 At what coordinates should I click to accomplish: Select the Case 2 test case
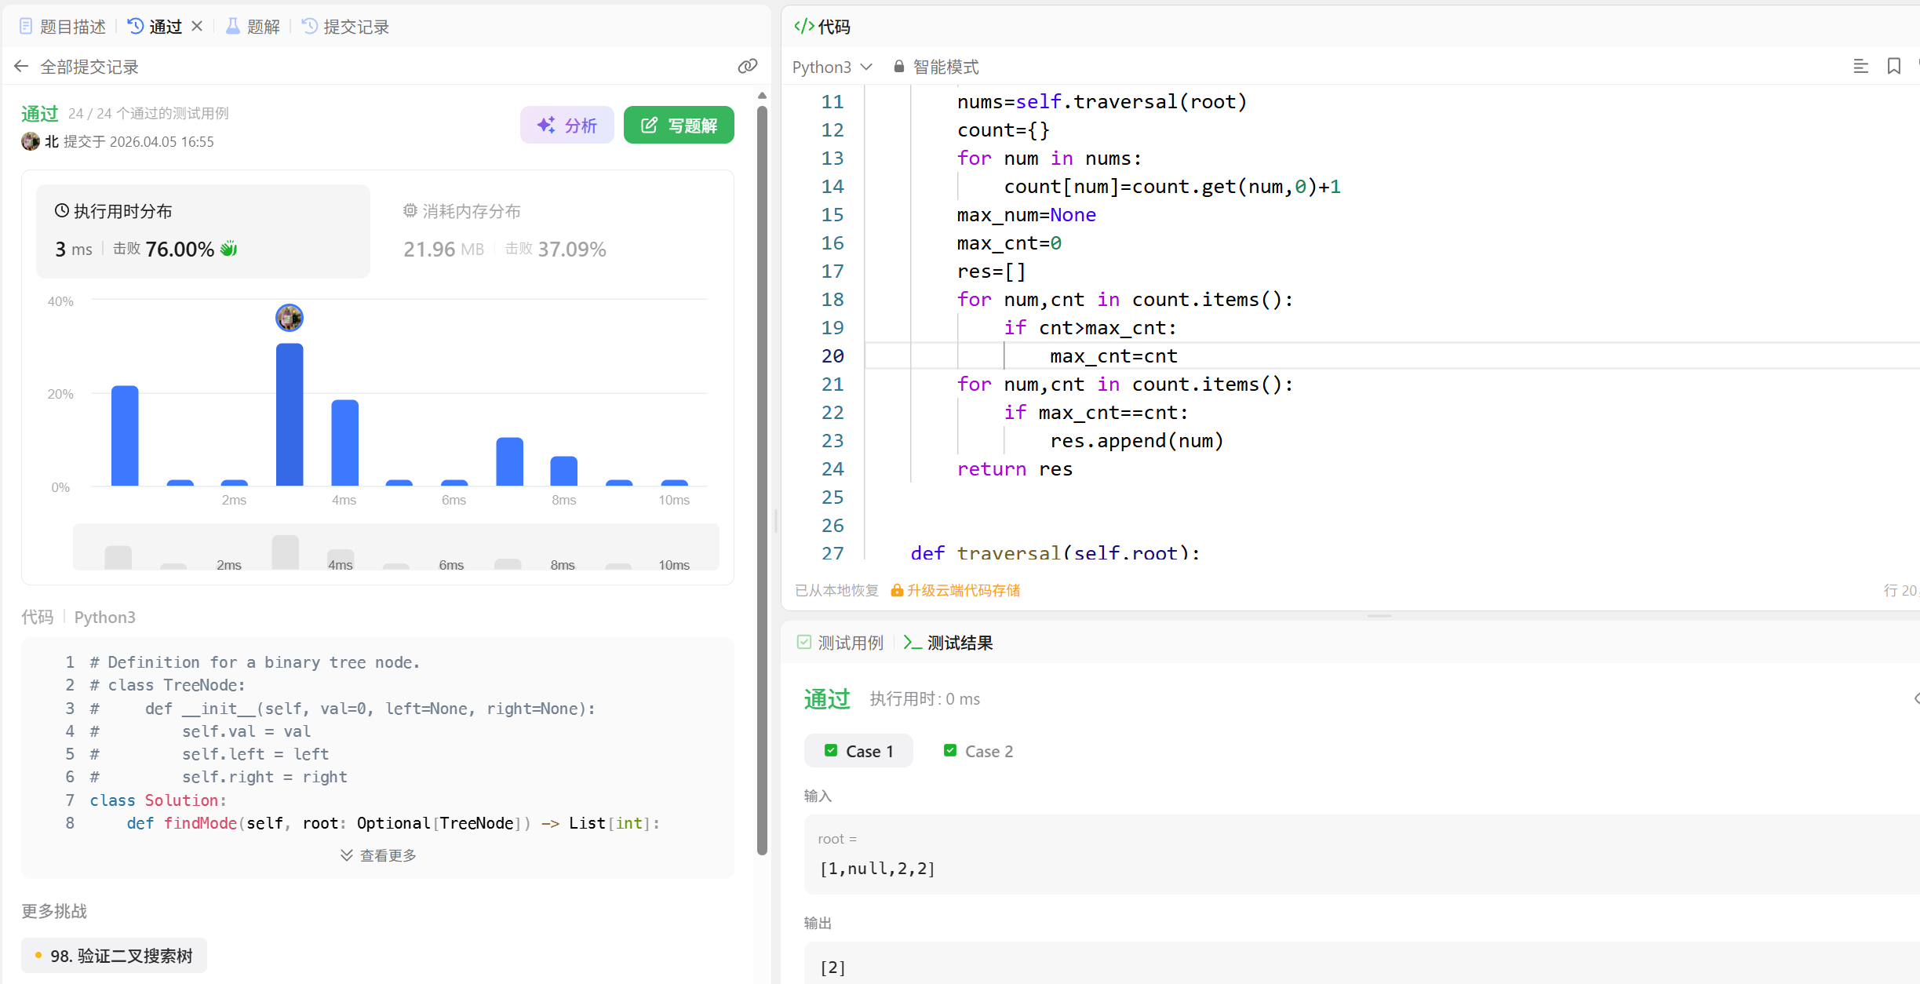click(978, 751)
